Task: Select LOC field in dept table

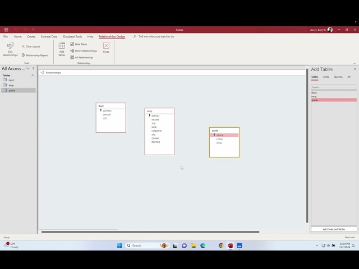Action: 105,118
